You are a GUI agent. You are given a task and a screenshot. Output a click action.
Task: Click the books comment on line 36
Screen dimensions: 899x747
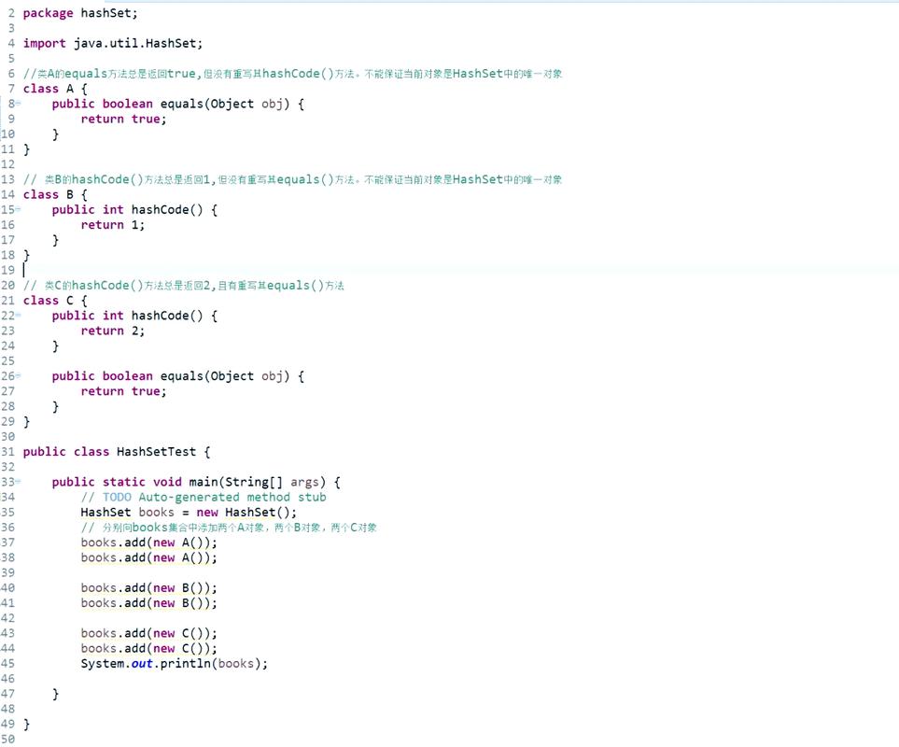pyautogui.click(x=229, y=528)
